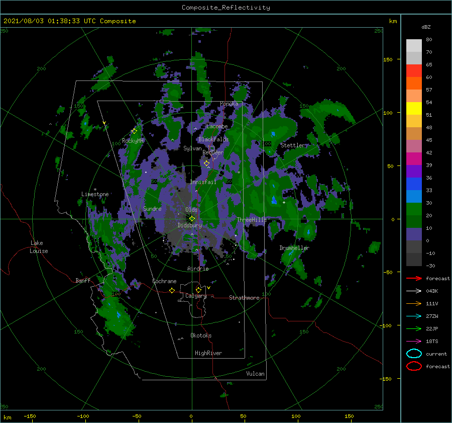Click the 04DK legend label

(432, 291)
